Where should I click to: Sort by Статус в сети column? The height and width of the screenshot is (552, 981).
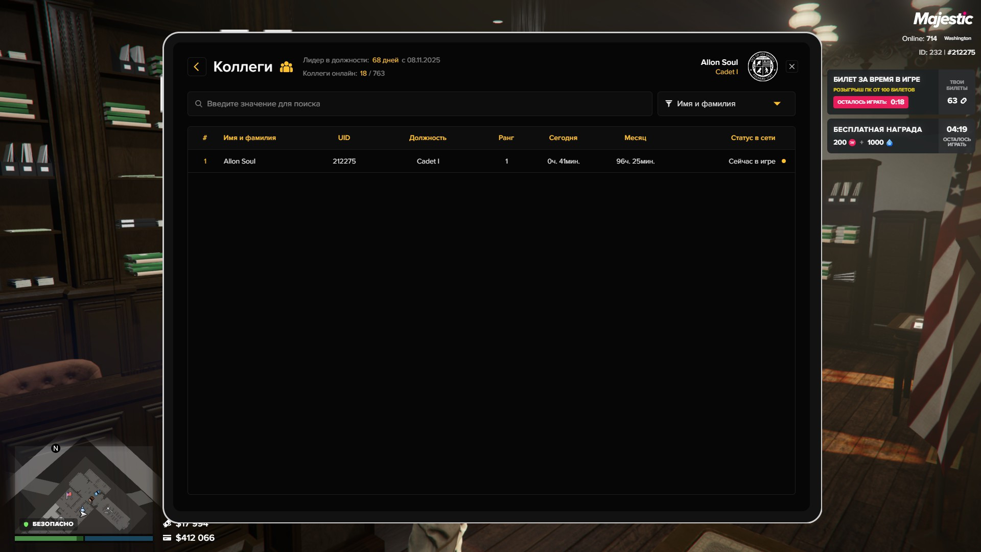point(753,138)
